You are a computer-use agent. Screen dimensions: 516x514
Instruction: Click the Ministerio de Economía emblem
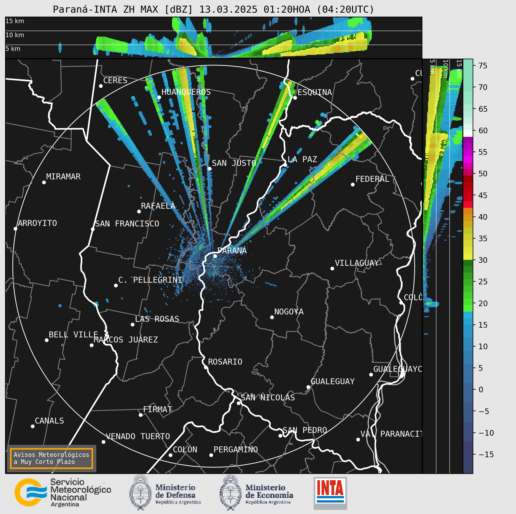[230, 492]
